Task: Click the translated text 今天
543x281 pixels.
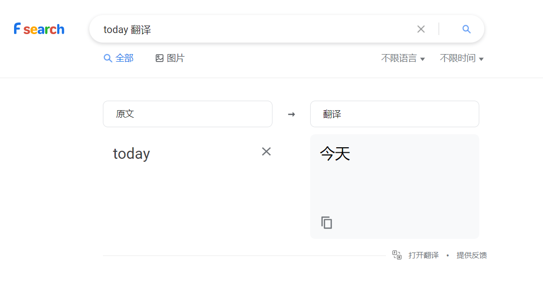Action: 335,153
